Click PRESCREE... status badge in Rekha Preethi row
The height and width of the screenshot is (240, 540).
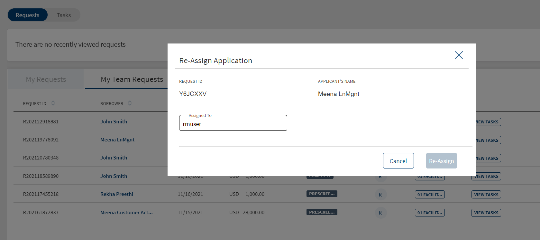tap(322, 194)
